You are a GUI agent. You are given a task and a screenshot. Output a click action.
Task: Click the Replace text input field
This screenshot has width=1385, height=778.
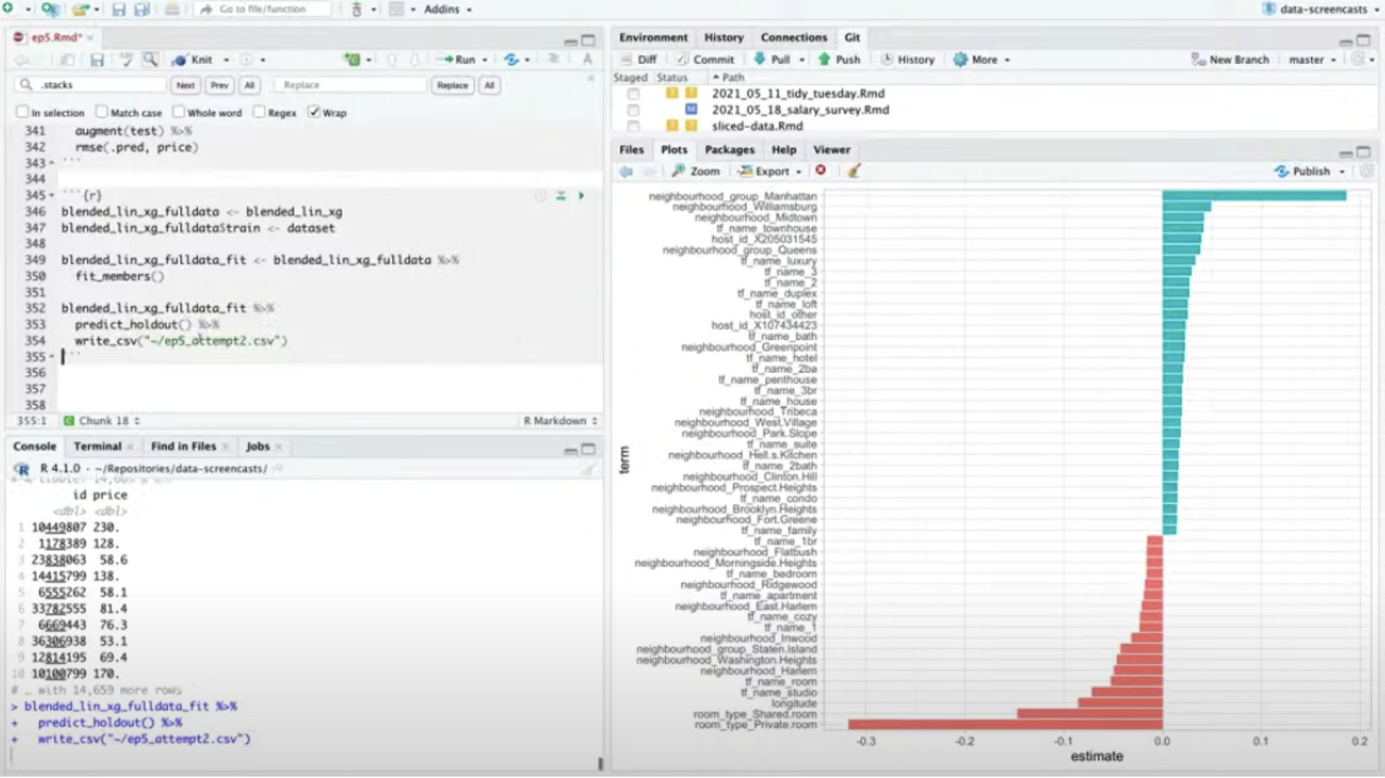351,85
